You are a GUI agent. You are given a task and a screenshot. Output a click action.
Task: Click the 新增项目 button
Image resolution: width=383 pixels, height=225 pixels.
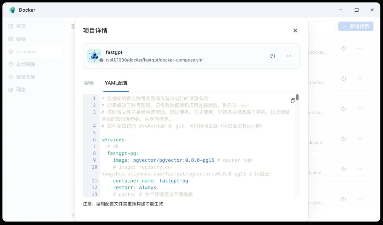356,26
